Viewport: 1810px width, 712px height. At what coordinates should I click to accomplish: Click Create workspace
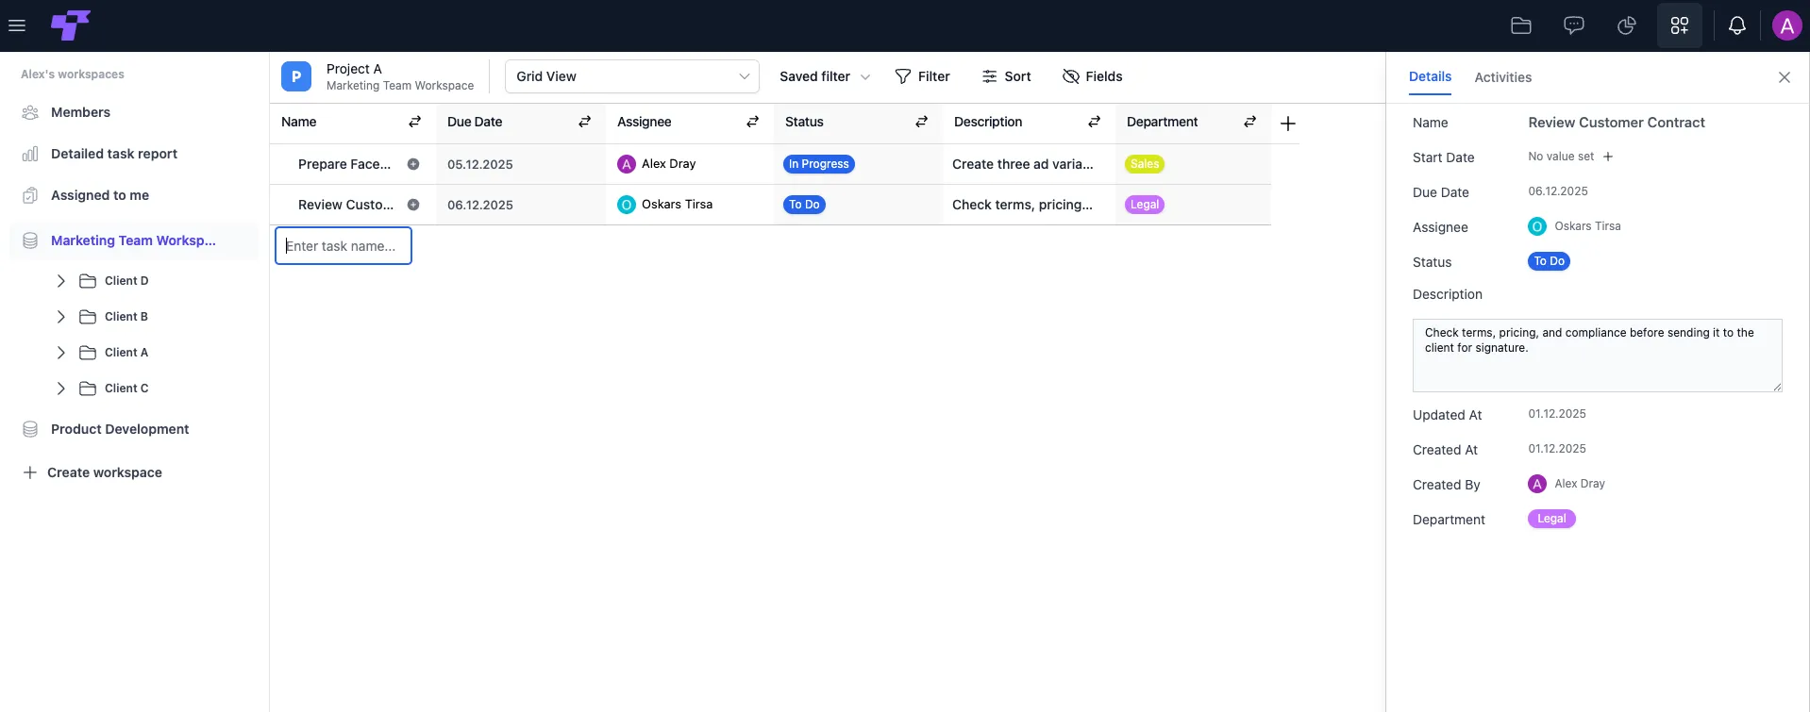point(92,472)
